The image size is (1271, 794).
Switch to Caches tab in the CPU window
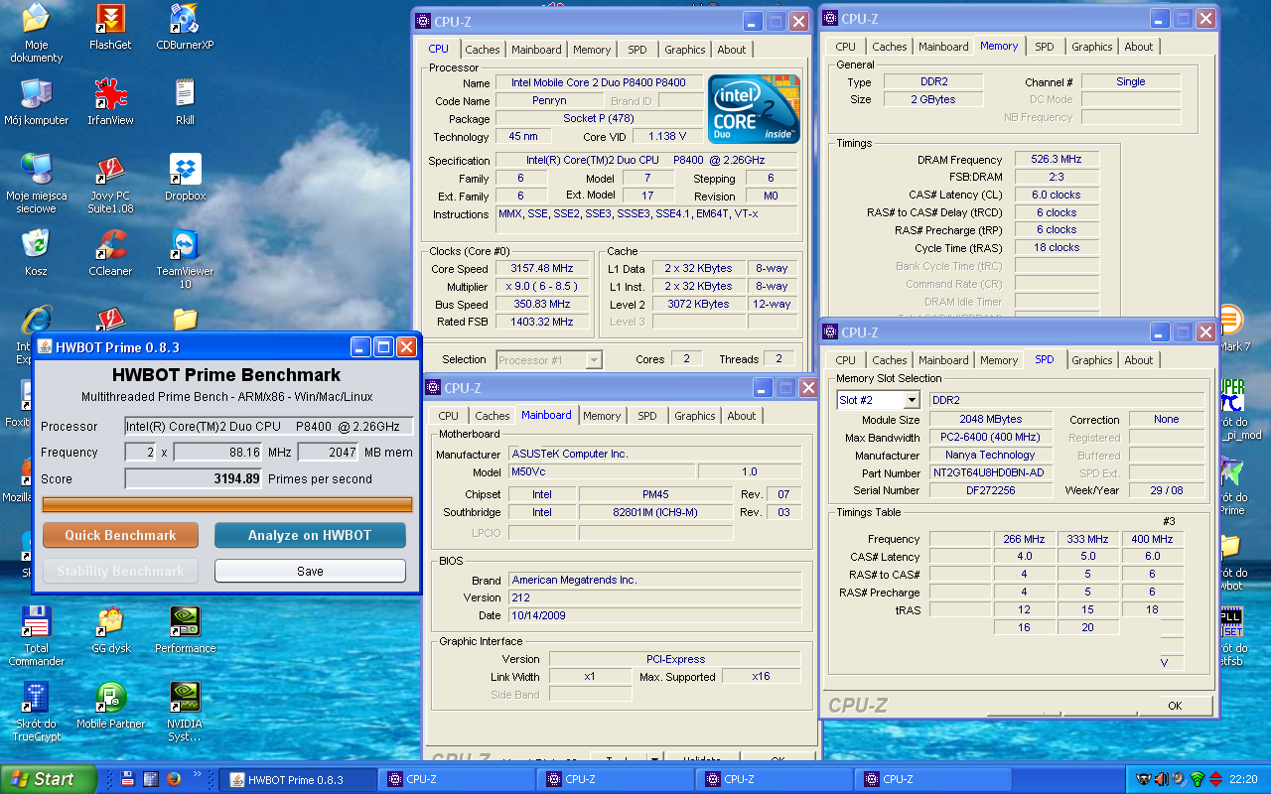[483, 50]
